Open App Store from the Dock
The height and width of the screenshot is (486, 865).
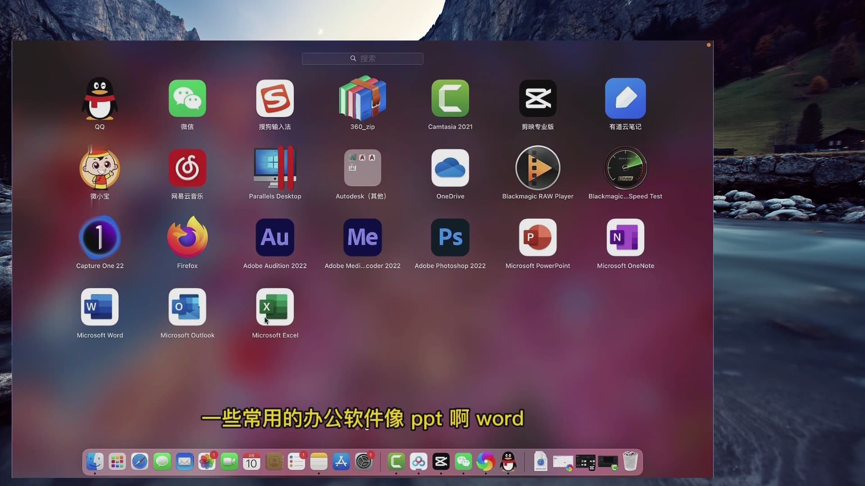341,462
